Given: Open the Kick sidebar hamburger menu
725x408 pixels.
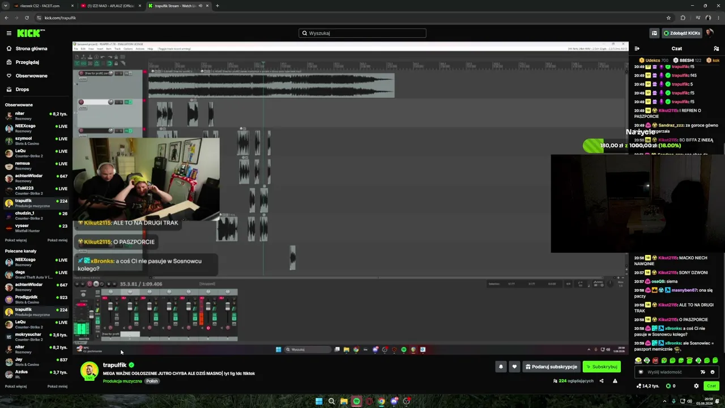Looking at the screenshot, I should pos(9,33).
